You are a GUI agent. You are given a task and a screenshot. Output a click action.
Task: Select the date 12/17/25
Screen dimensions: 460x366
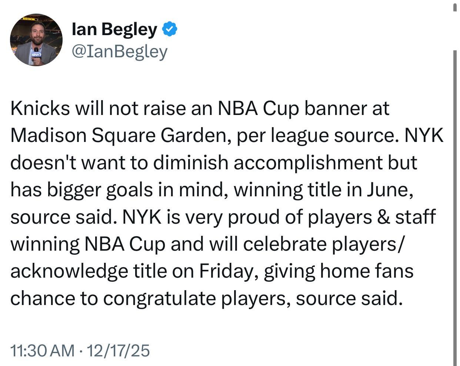(x=119, y=350)
